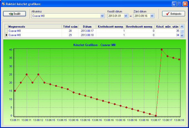Click the first chart data point at 15

pyautogui.click(x=15, y=91)
